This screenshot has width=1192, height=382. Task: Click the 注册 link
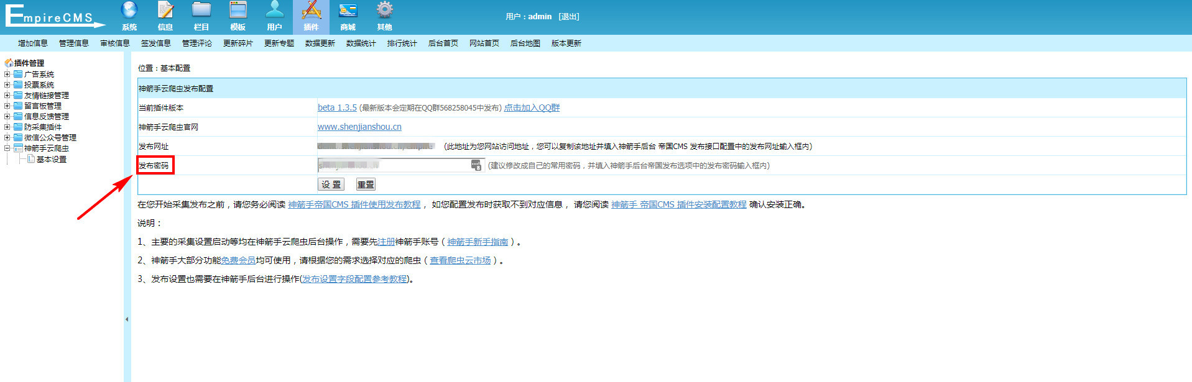[386, 242]
